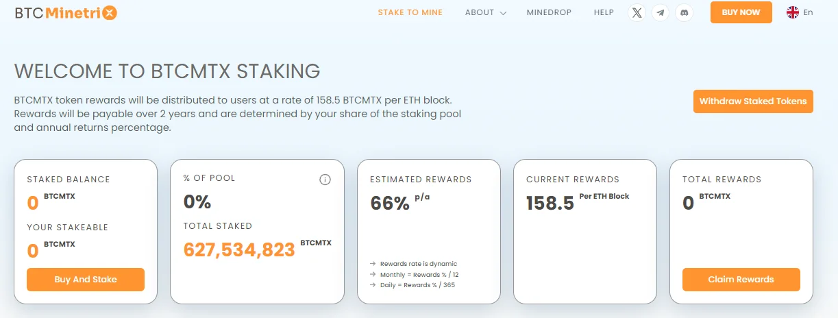Click the 66% estimated rewards value
This screenshot has width=838, height=318.
pyautogui.click(x=390, y=204)
